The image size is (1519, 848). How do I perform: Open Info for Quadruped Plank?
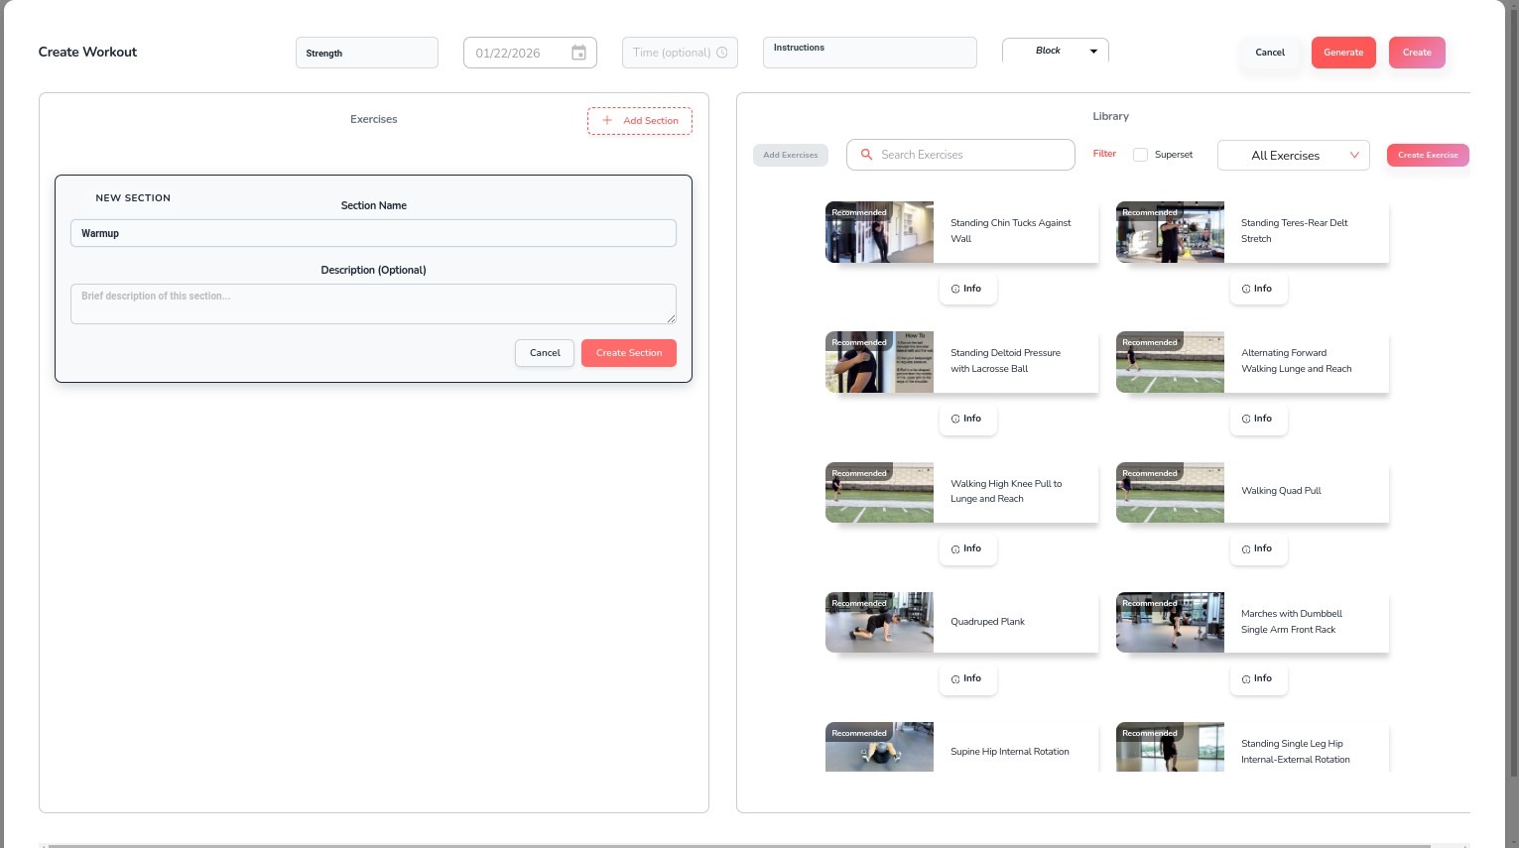[967, 678]
